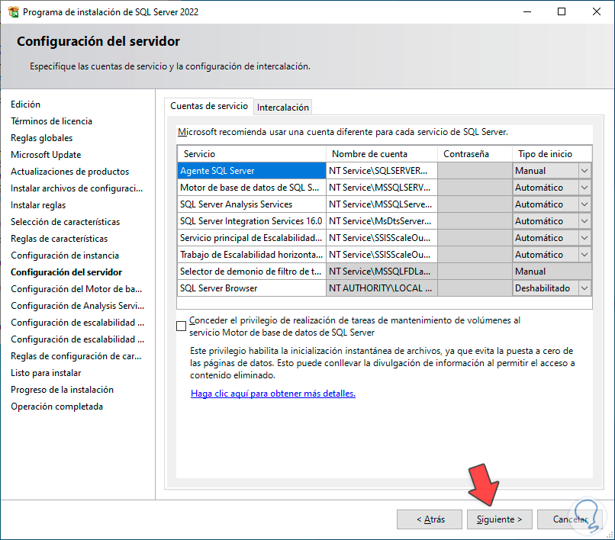Select the SQL Server Browser service row
615x540 pixels.
click(x=251, y=288)
